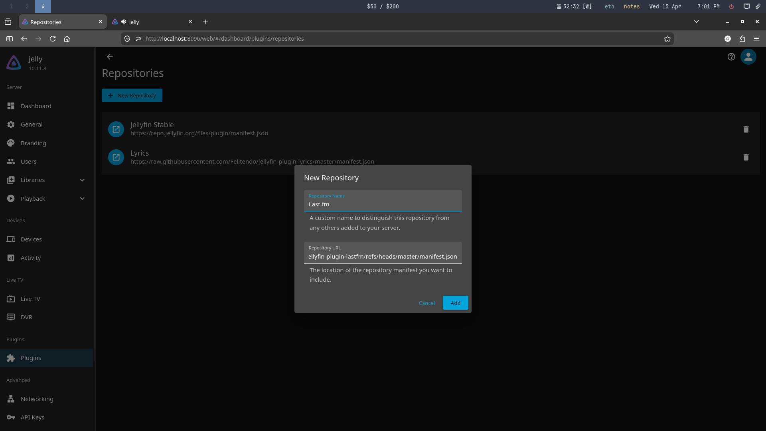The height and width of the screenshot is (431, 766).
Task: Open Branding settings
Action: tap(47, 143)
